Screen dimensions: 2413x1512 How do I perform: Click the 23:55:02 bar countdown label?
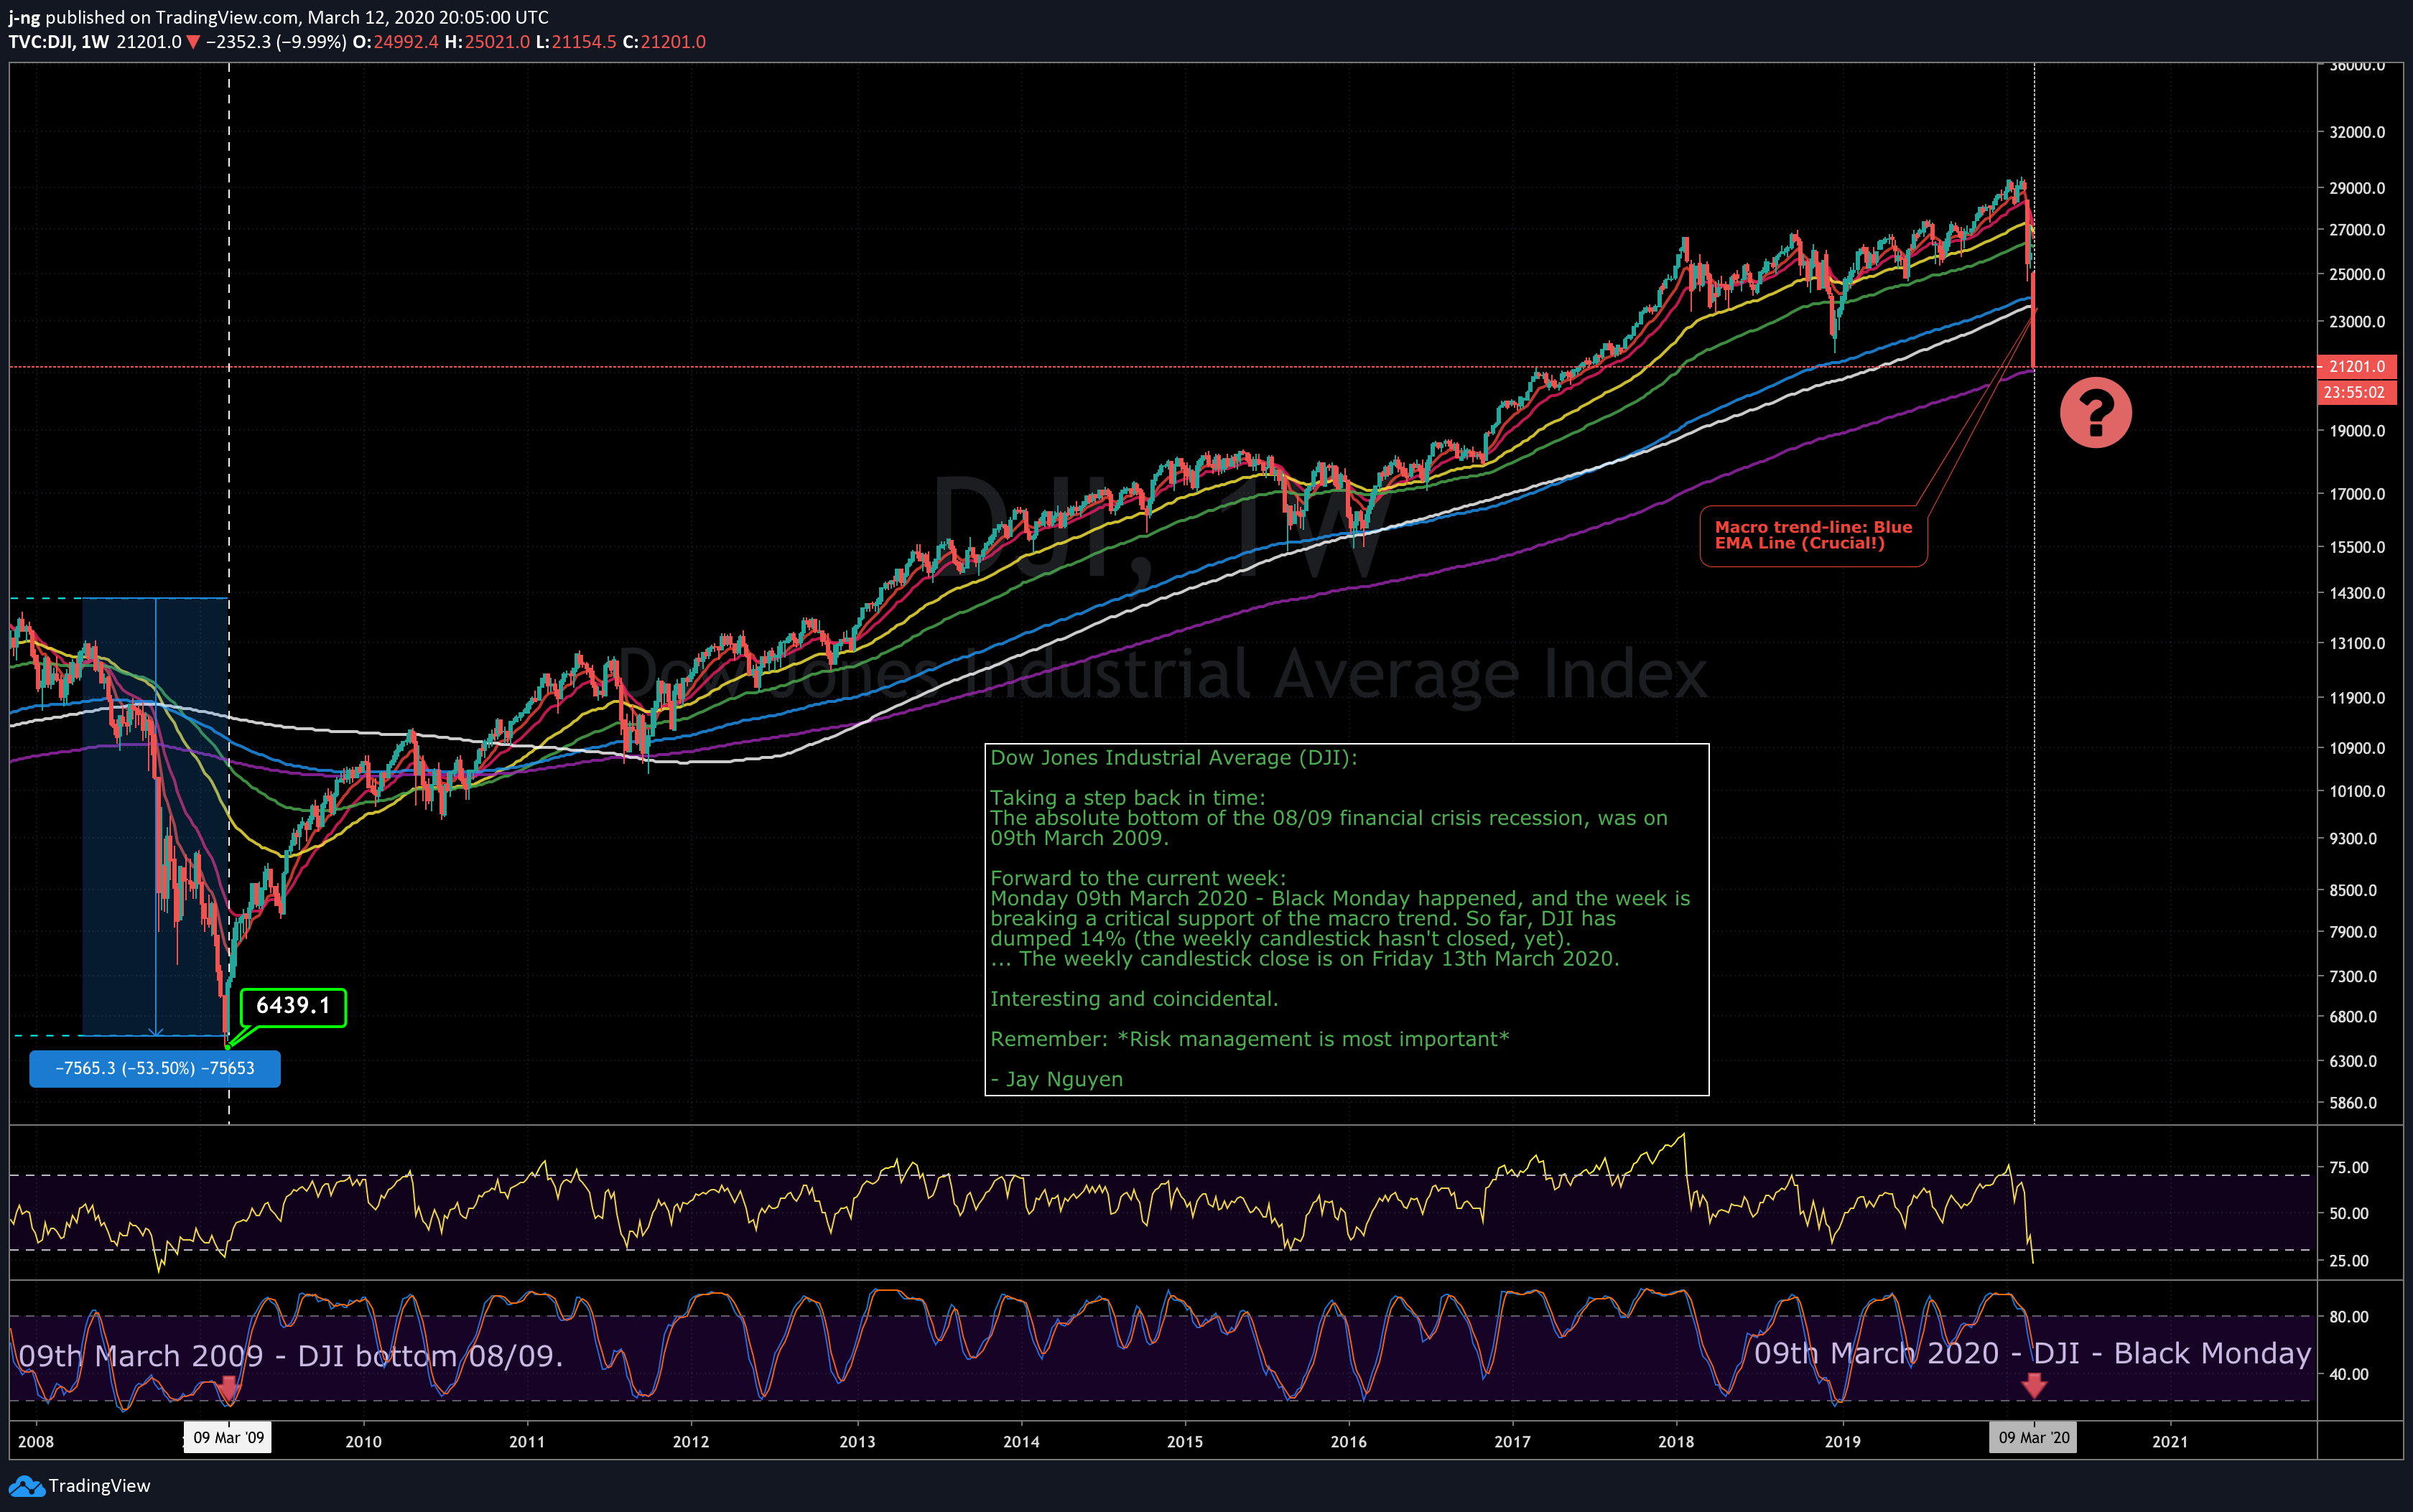(x=2356, y=392)
